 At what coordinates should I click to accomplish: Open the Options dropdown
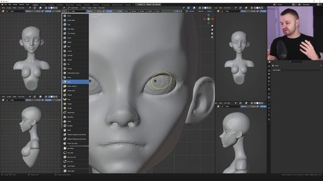pyautogui.click(x=210, y=11)
